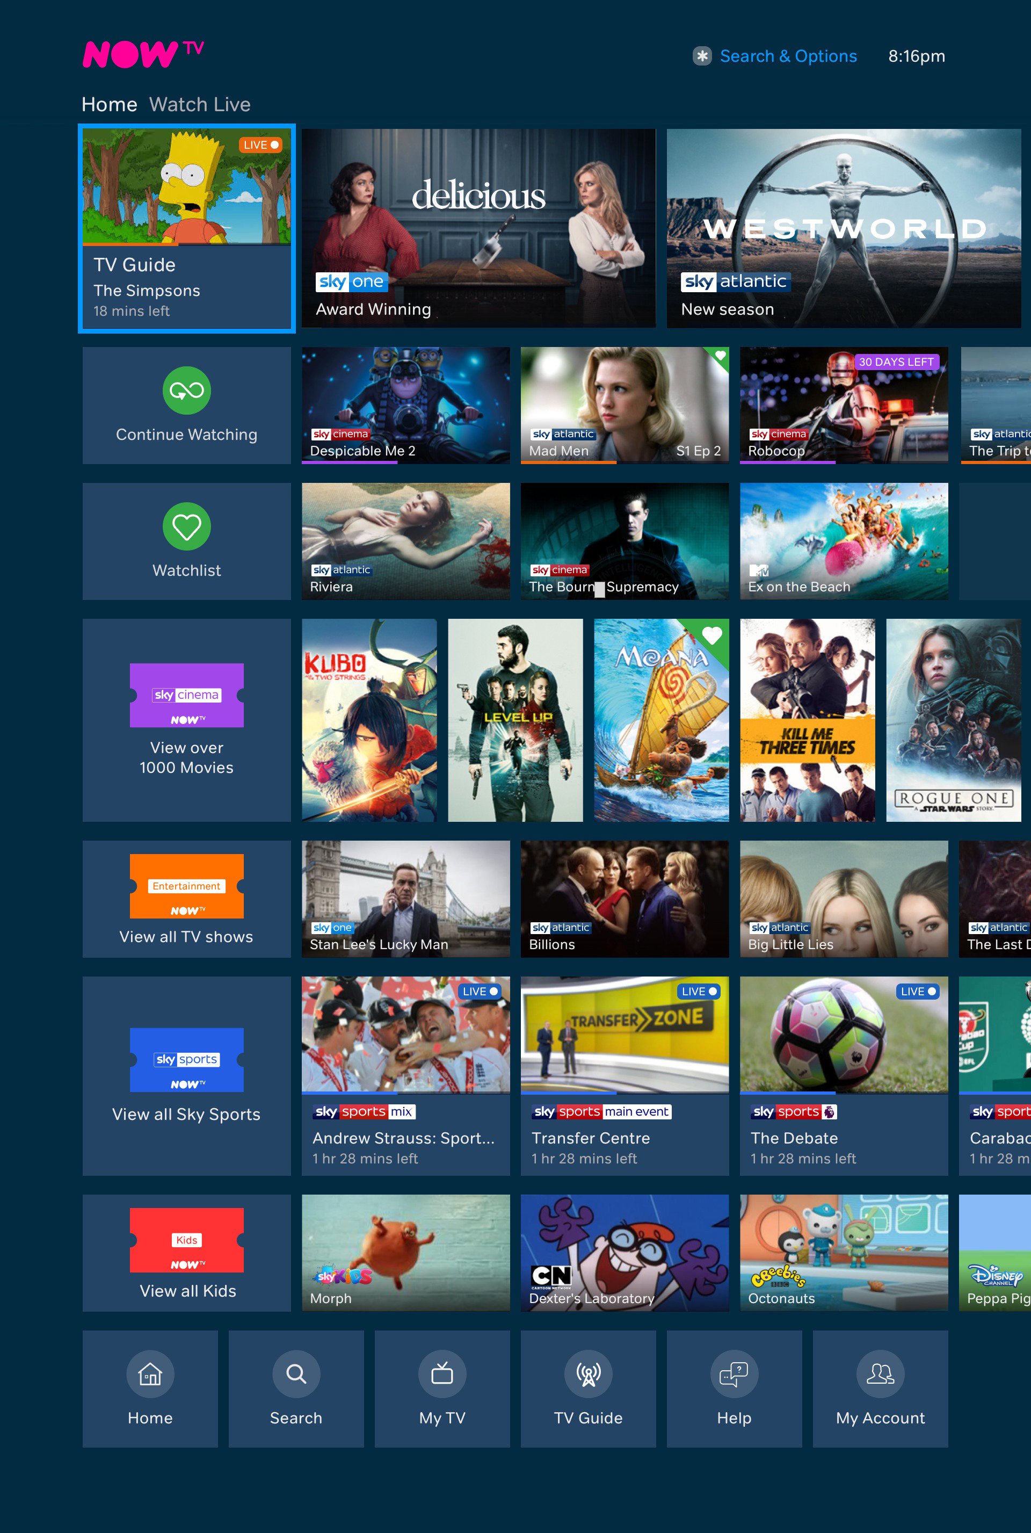Open Stan Lee's Lucky Man

pyautogui.click(x=406, y=899)
